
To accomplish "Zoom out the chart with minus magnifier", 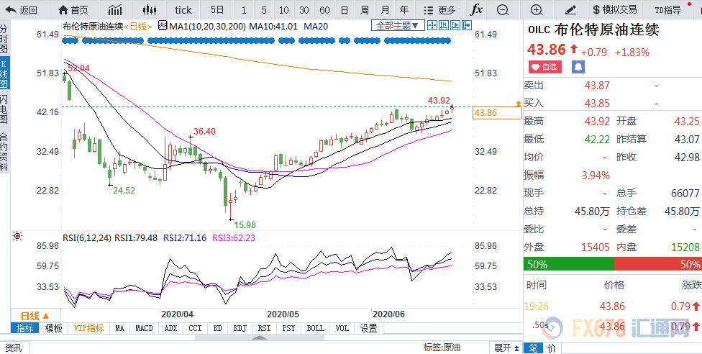I will click(502, 9).
